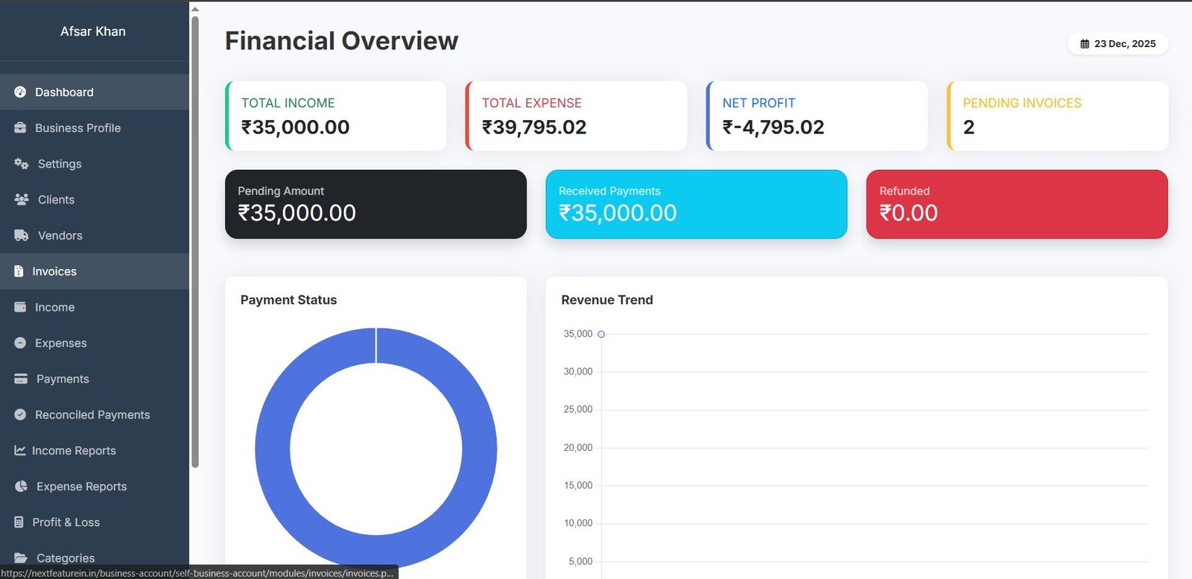Image resolution: width=1192 pixels, height=579 pixels.
Task: Click the Categories folder icon
Action: click(x=21, y=557)
